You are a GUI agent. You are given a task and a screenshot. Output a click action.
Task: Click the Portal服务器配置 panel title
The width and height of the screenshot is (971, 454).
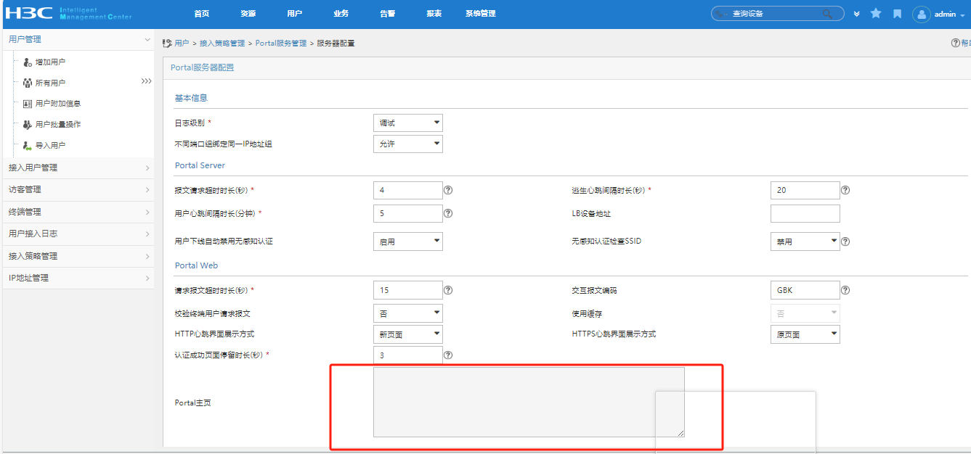(202, 67)
